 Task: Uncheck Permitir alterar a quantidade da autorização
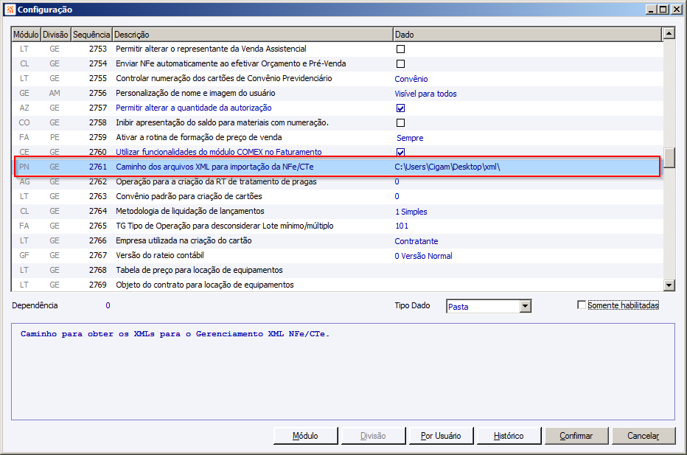point(400,108)
